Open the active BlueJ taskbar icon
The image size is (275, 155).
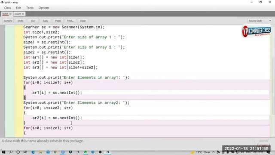tap(108, 152)
